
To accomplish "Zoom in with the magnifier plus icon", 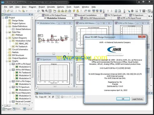I will (43, 11).
